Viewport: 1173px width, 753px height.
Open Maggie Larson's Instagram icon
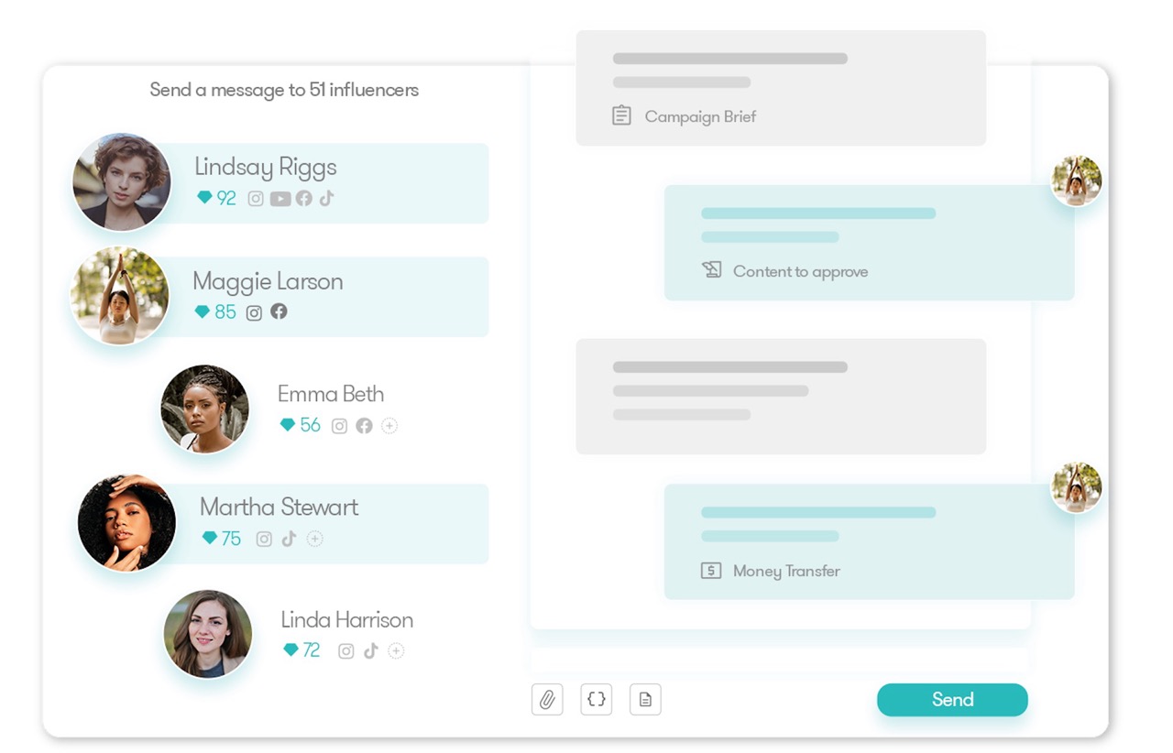[x=254, y=311]
